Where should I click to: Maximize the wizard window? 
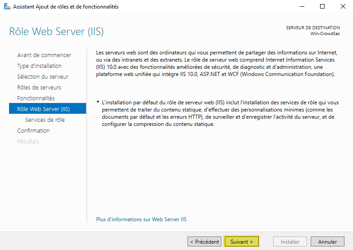322,7
